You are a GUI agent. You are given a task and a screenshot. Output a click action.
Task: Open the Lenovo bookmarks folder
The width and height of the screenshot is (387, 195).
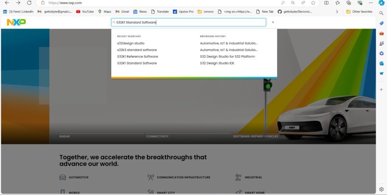click(205, 12)
